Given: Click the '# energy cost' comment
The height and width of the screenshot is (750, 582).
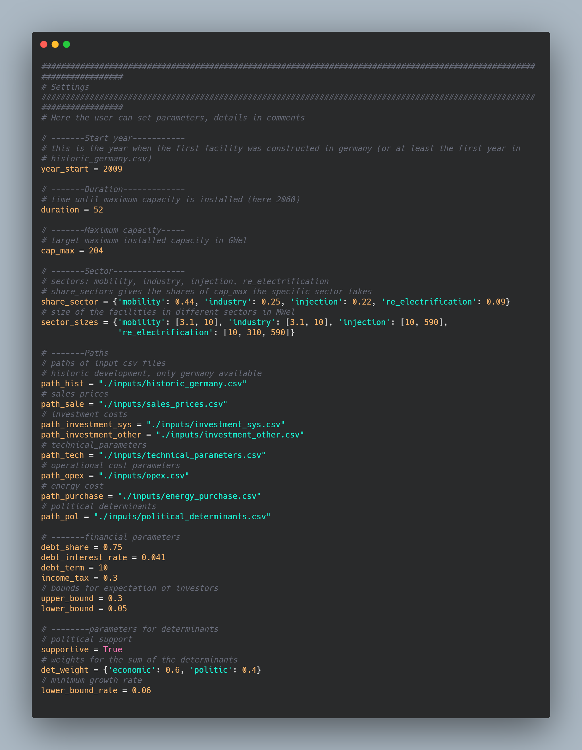Looking at the screenshot, I should [x=72, y=486].
